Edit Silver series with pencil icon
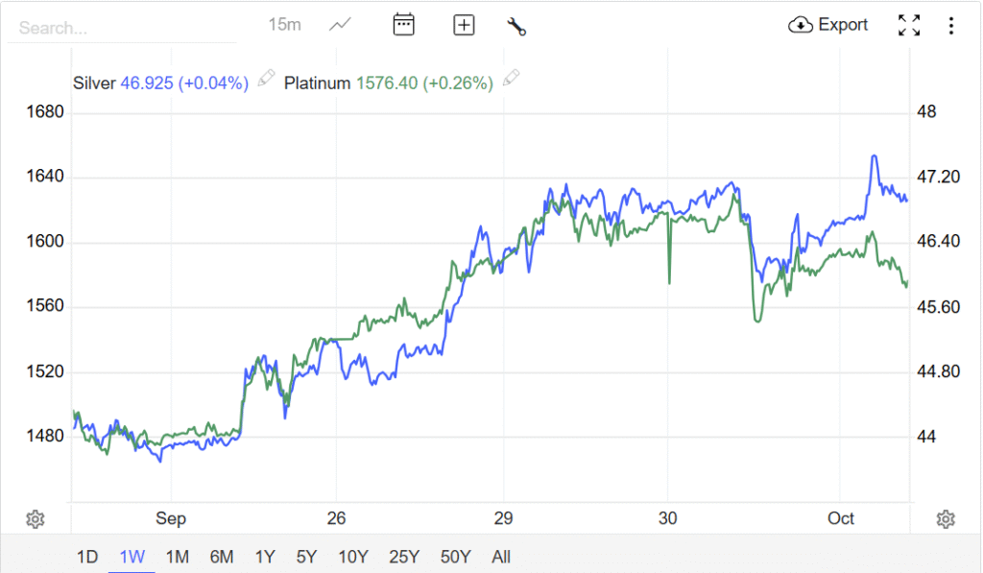This screenshot has height=573, width=983. point(267,79)
